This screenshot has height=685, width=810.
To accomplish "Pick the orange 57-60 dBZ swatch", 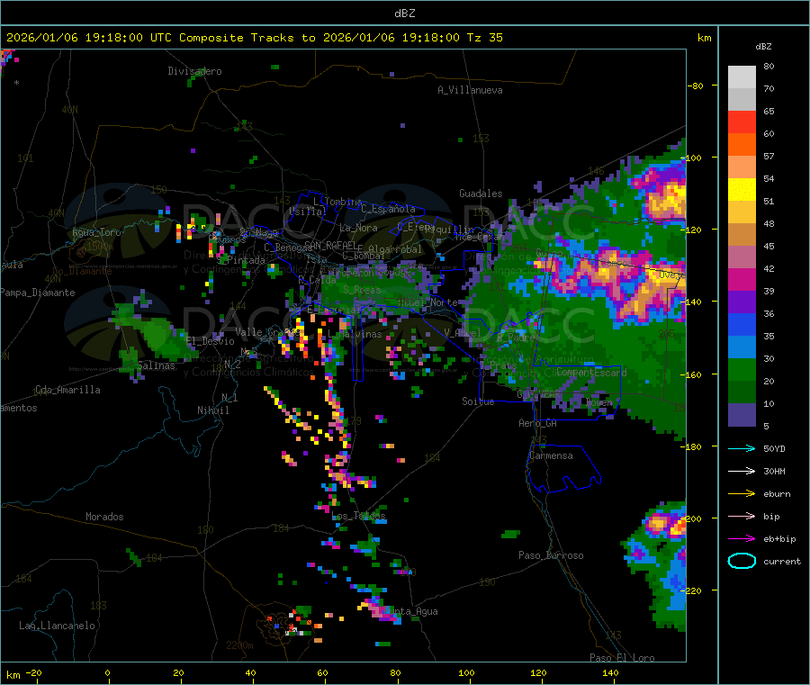I will [742, 145].
